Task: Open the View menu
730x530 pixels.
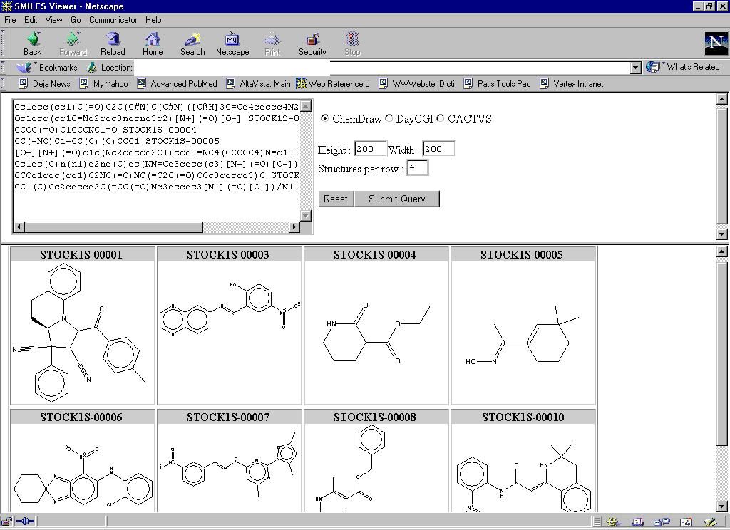Action: click(53, 20)
